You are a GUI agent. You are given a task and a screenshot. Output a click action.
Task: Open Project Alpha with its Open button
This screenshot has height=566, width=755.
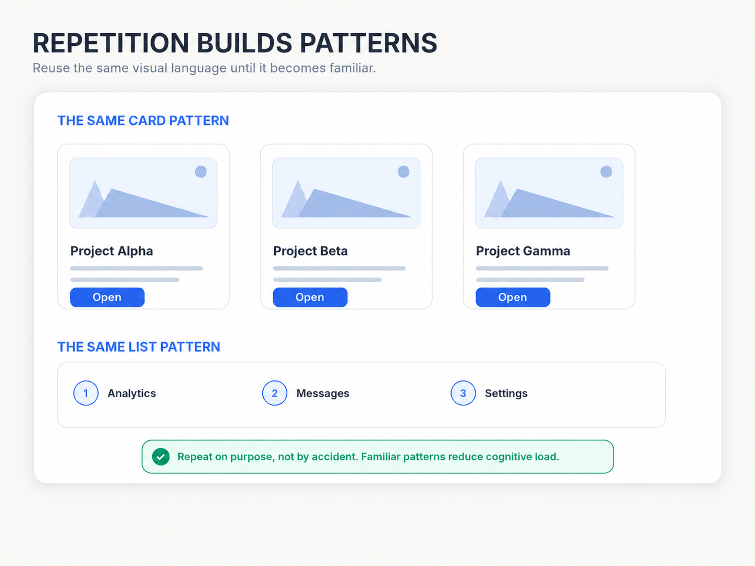click(x=107, y=297)
